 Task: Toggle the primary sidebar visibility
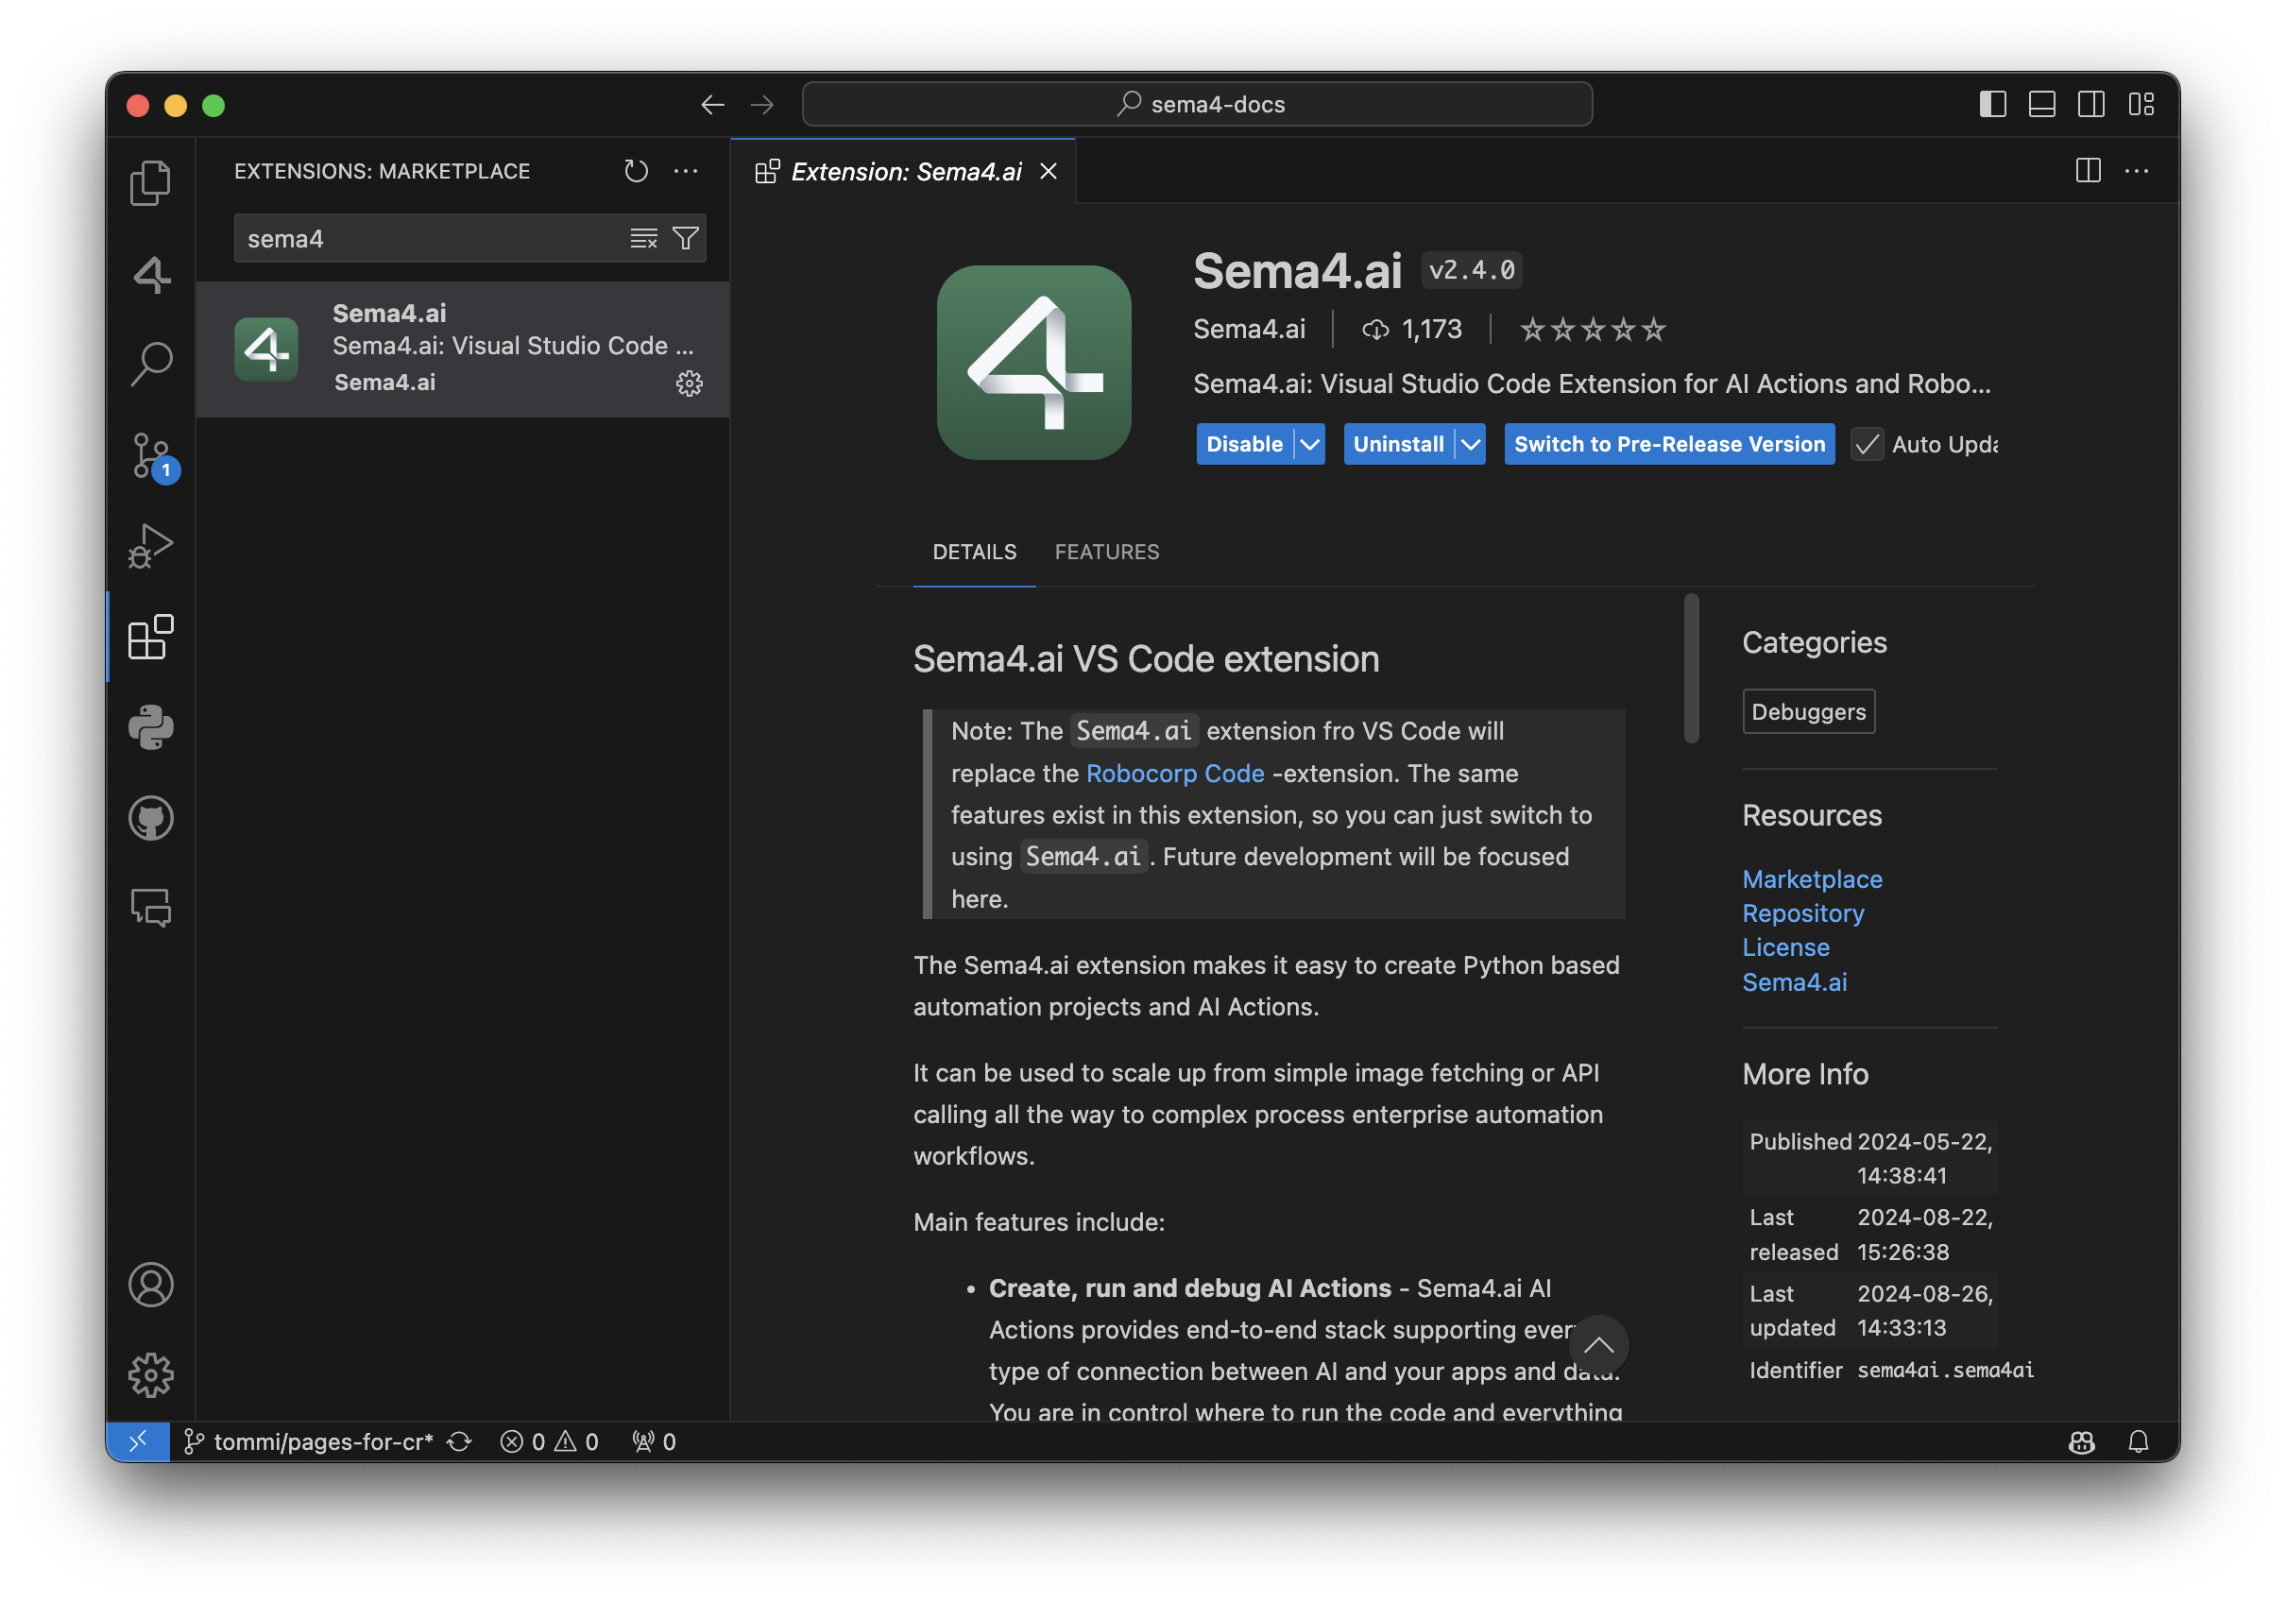(x=1992, y=104)
